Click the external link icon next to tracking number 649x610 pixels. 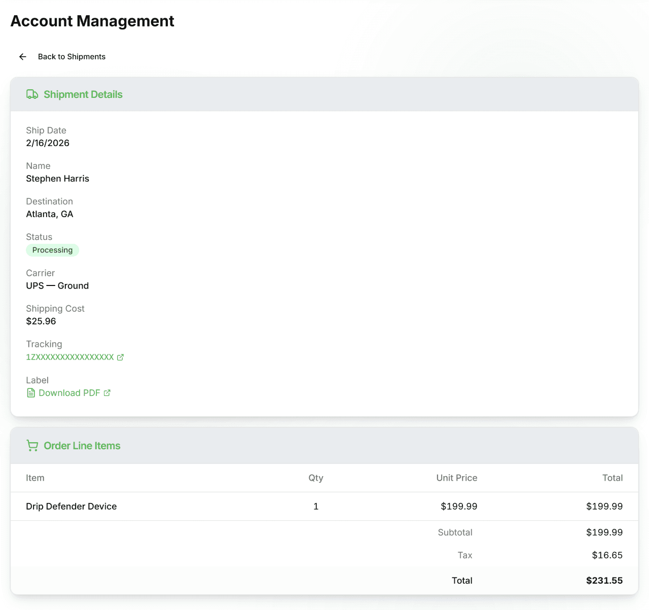(120, 357)
